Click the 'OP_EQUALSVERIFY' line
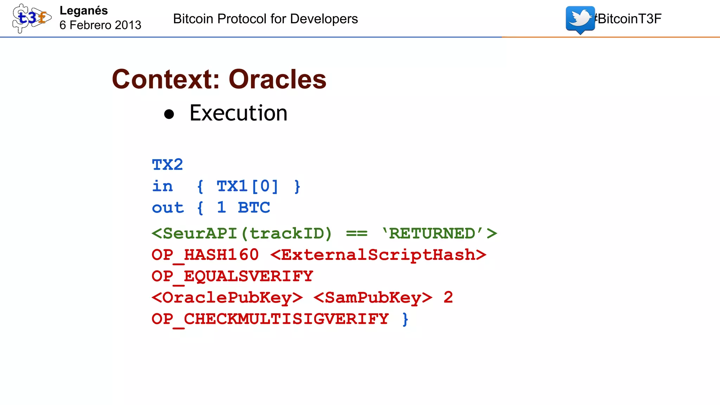The height and width of the screenshot is (405, 720). pos(232,277)
